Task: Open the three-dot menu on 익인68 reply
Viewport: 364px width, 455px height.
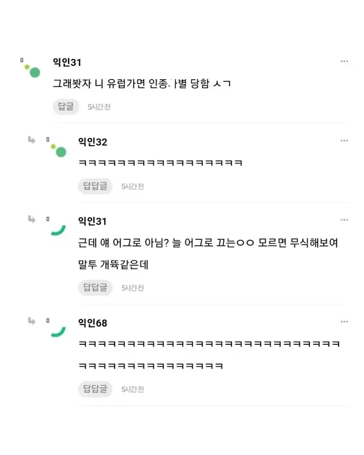Action: click(x=344, y=322)
